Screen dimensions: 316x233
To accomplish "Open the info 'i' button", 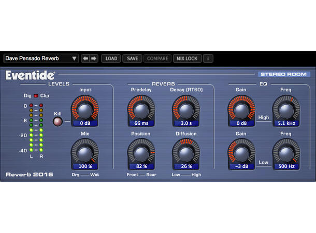I will pyautogui.click(x=208, y=59).
